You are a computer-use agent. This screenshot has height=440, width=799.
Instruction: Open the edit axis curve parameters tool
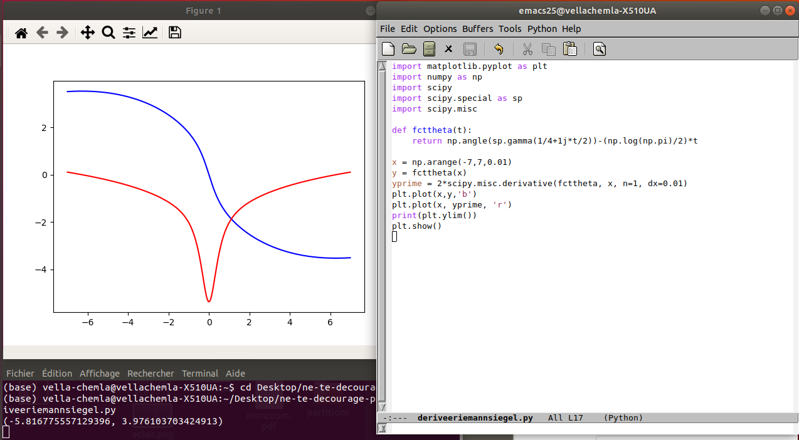pyautogui.click(x=150, y=33)
